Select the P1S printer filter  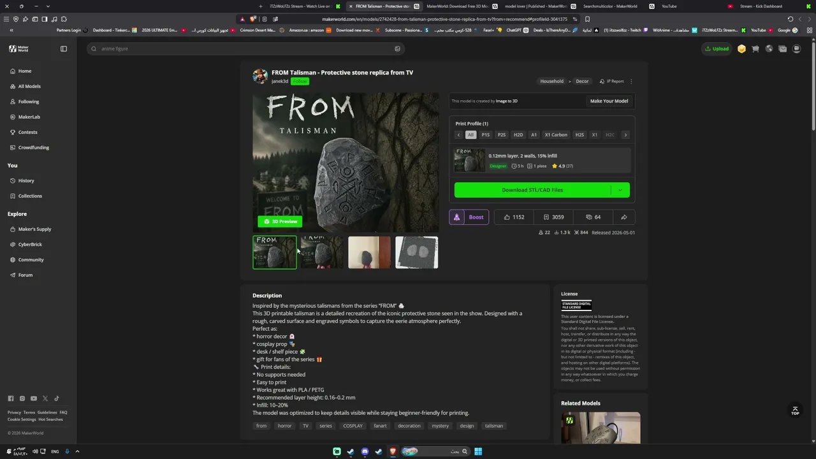486,135
